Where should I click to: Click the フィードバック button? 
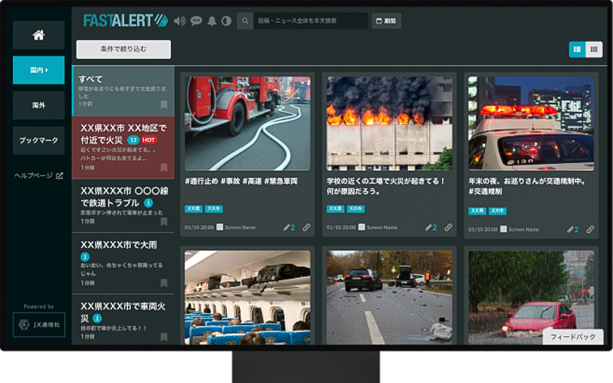pyautogui.click(x=572, y=337)
